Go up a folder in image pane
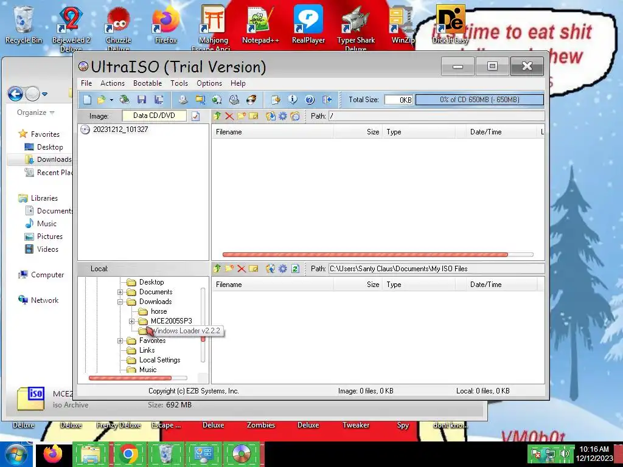 [217, 116]
